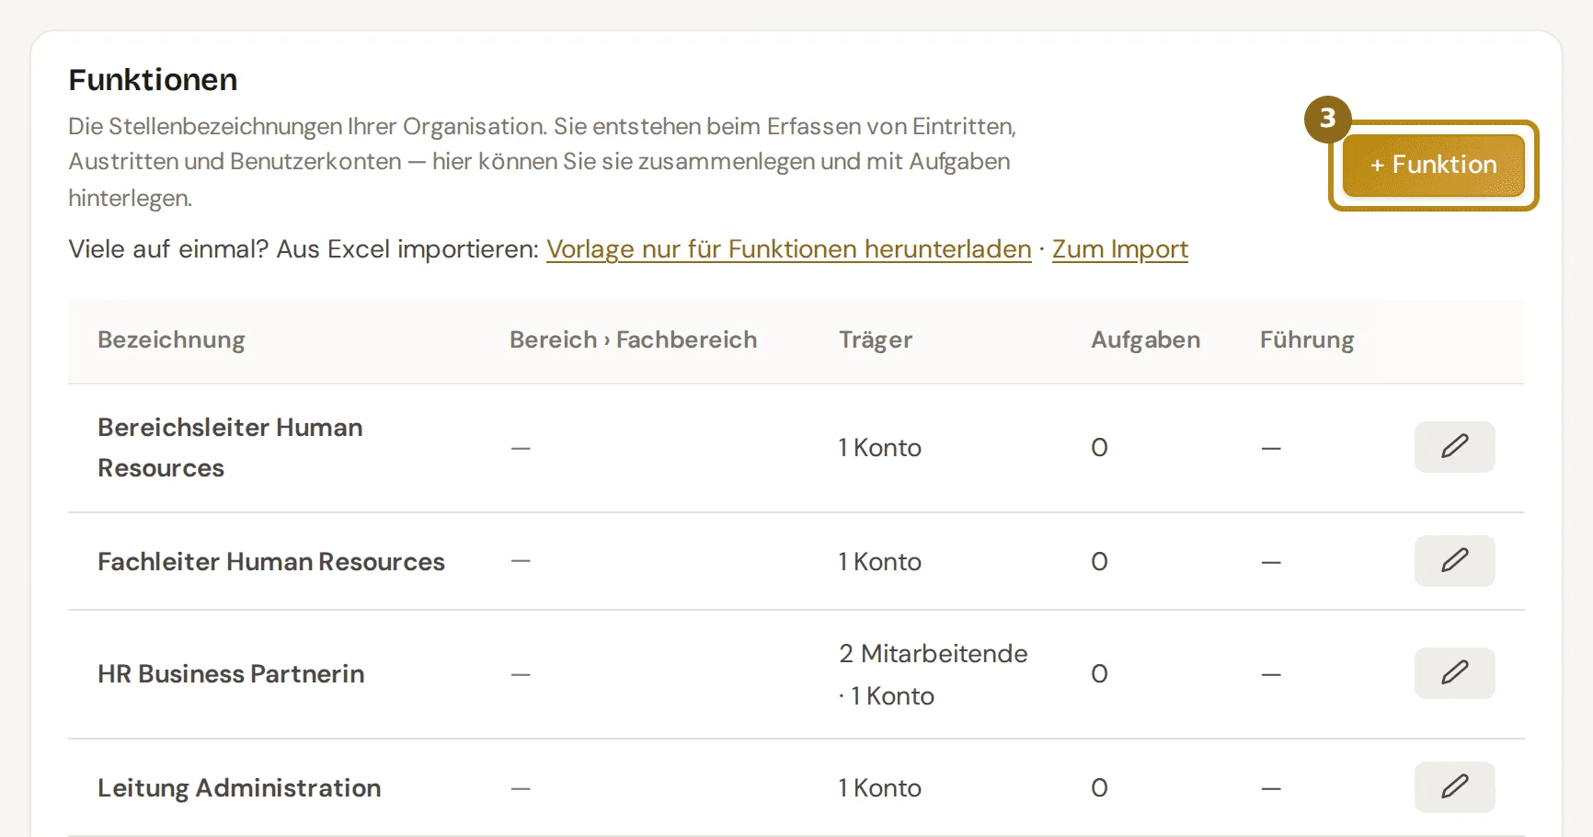Edit the Leitung Administration function
1593x837 pixels.
[1454, 787]
